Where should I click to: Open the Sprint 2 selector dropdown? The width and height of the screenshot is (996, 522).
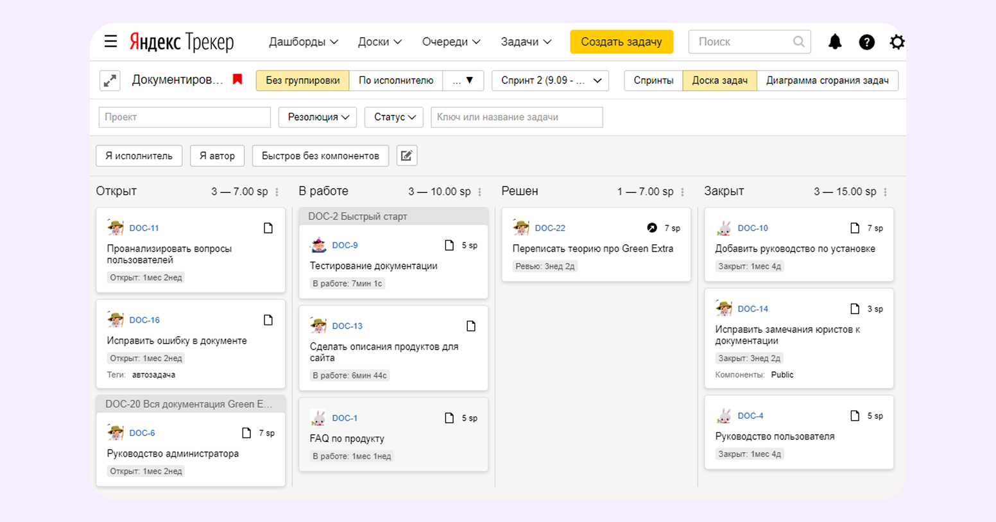(x=550, y=81)
